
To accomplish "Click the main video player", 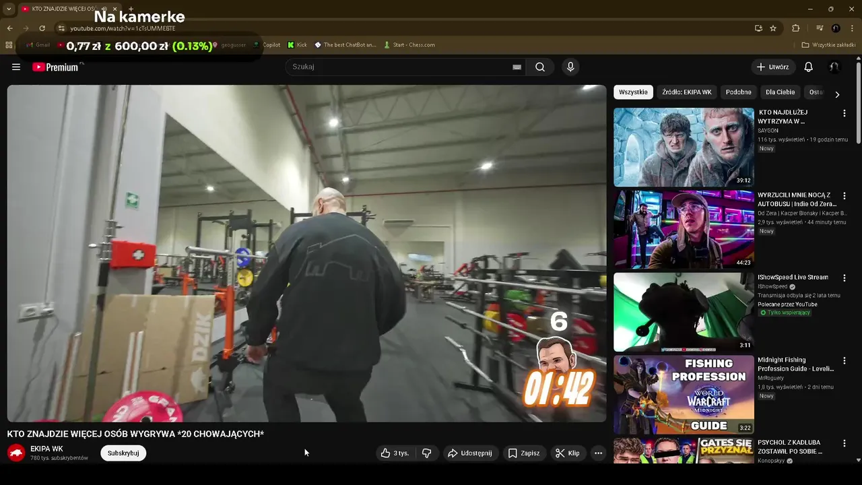I will coord(306,253).
